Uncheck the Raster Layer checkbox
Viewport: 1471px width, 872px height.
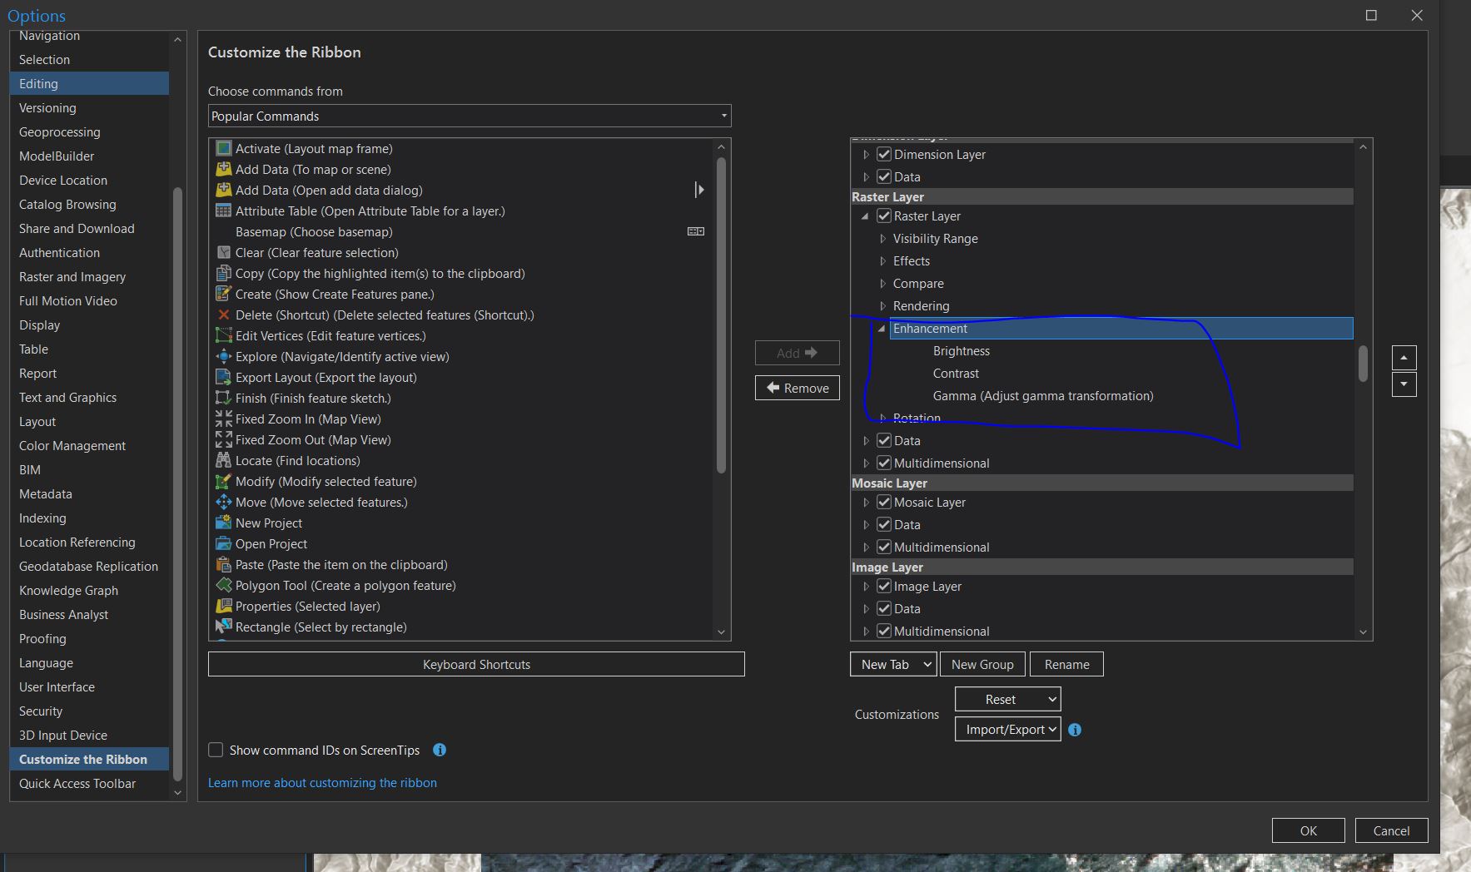883,216
